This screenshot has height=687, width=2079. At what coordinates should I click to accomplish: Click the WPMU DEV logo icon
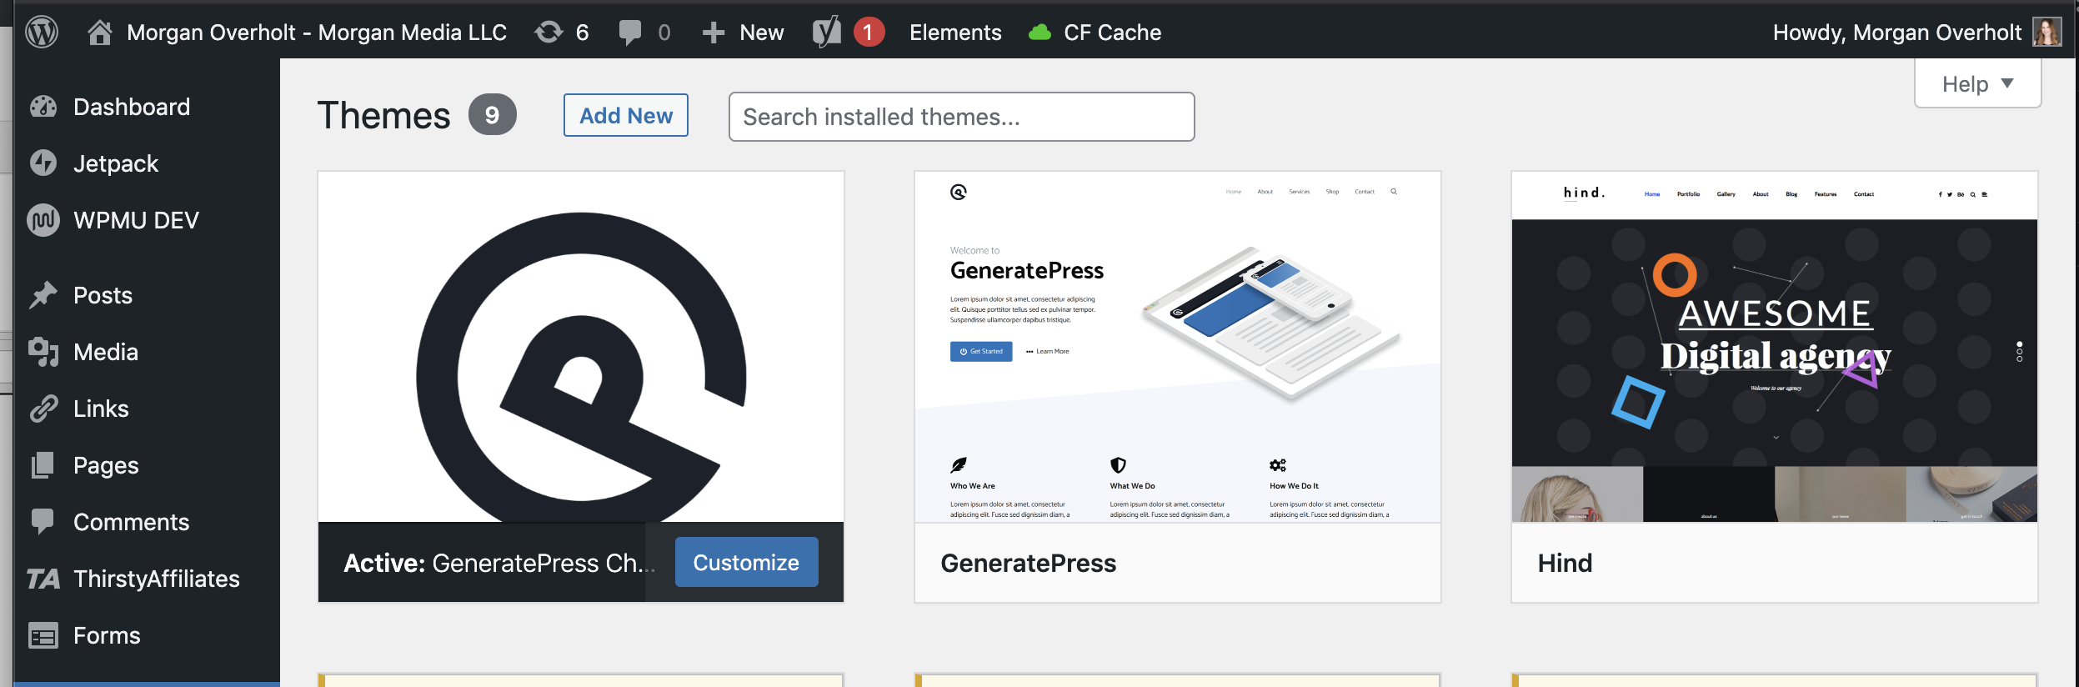[x=43, y=220]
